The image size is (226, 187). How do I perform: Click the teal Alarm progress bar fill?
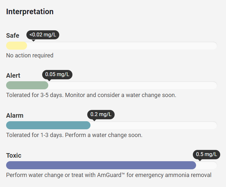point(48,125)
